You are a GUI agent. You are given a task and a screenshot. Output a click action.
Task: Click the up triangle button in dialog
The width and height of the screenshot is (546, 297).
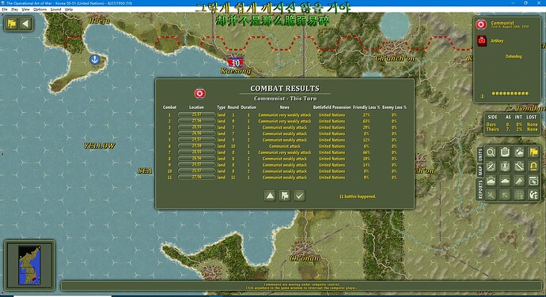[x=270, y=196]
